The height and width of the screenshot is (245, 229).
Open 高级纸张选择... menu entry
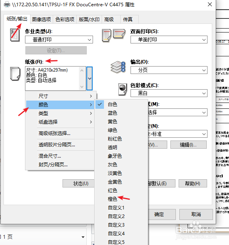[61, 133]
